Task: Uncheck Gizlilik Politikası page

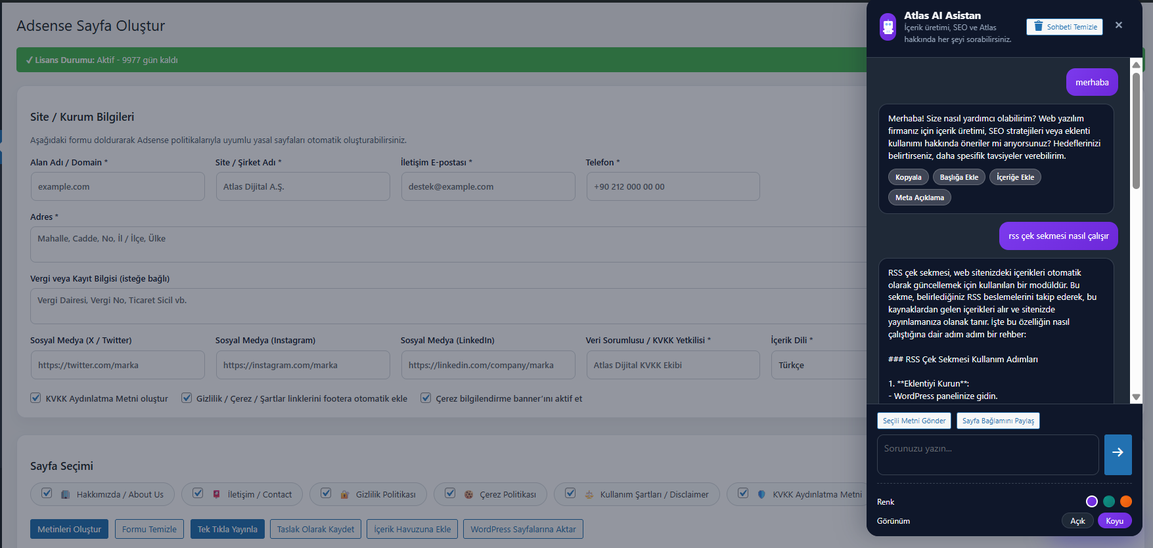Action: coord(326,493)
